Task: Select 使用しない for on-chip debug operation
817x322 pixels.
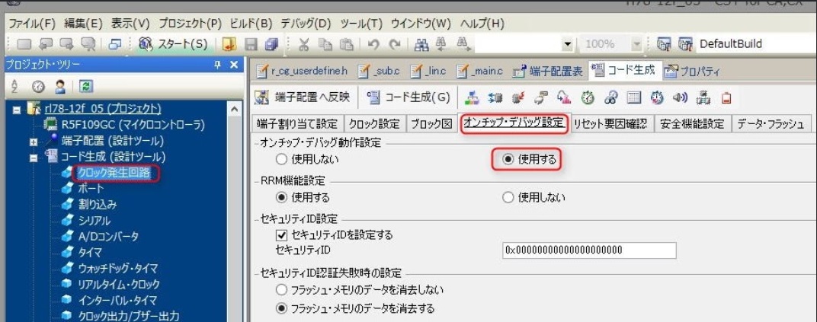Action: point(281,160)
